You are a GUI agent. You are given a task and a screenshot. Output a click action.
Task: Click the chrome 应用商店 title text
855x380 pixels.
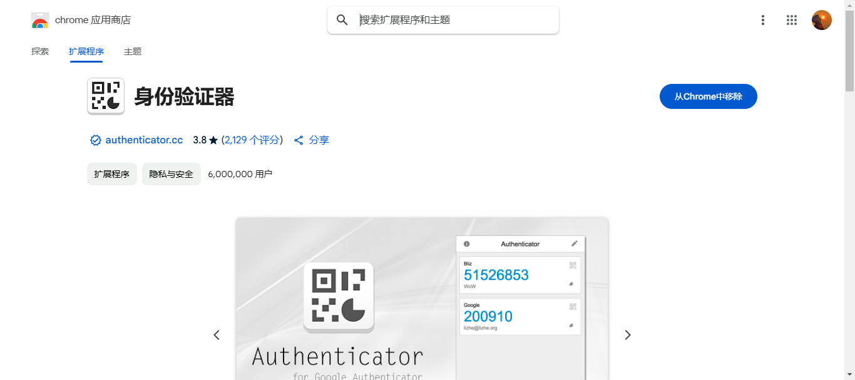tap(93, 20)
